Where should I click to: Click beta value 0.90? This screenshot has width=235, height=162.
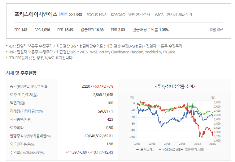tap(110, 128)
